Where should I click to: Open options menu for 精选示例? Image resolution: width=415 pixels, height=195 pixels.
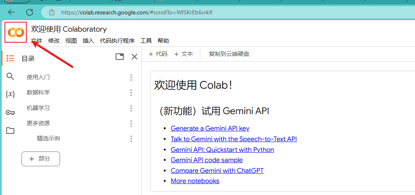click(131, 139)
